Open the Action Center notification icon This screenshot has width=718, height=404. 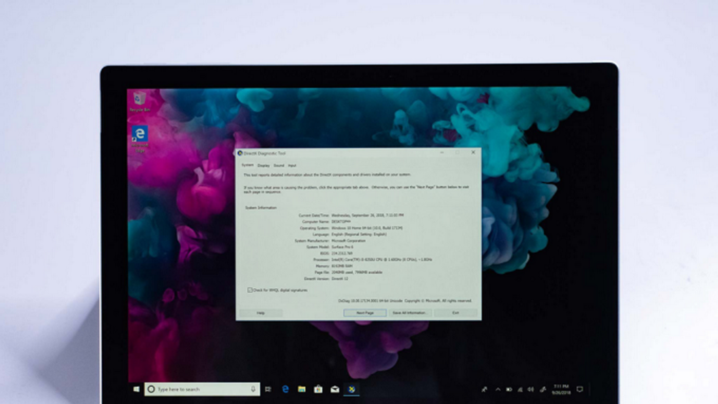580,389
